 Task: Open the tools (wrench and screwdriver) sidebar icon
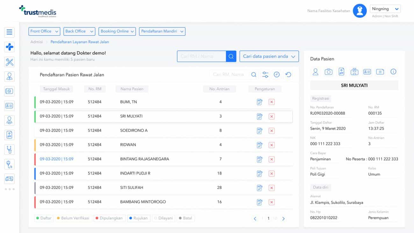[9, 62]
